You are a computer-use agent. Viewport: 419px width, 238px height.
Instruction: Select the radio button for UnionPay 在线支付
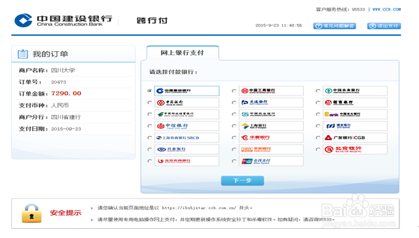click(x=234, y=161)
